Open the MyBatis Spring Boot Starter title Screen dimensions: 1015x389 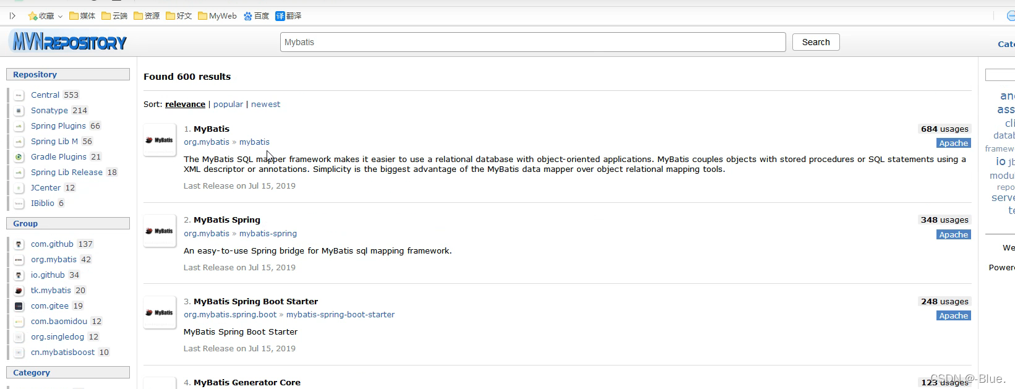pos(255,302)
